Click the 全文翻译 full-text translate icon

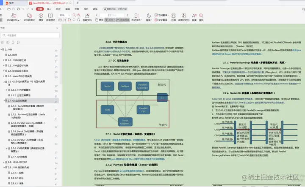tap(161, 20)
